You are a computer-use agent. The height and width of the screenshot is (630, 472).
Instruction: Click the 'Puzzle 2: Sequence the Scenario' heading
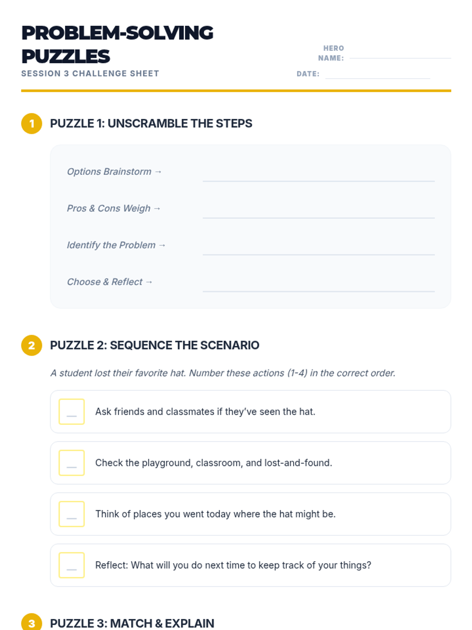click(x=155, y=345)
